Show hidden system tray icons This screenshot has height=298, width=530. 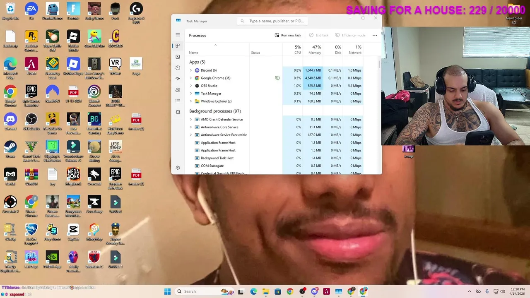tap(469, 291)
